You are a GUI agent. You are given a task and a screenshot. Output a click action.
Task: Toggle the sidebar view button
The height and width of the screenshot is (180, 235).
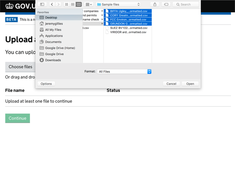click(42, 4)
